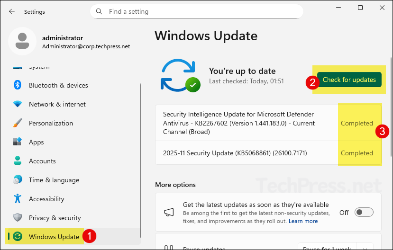Image resolution: width=393 pixels, height=250 pixels.
Task: Click the main pane vertical scrollbar
Action: pos(391,107)
